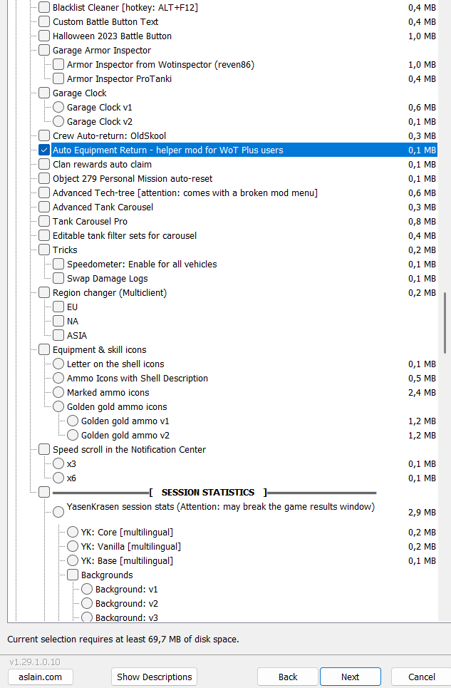Screen dimensions: 451x688
Task: Choose Garage Clock v2 option
Action: coord(58,121)
